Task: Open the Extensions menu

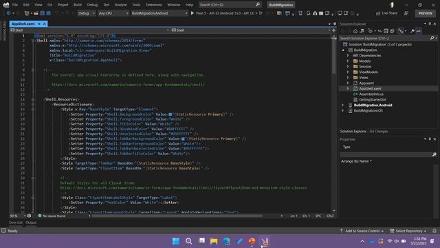Action: tap(153, 5)
